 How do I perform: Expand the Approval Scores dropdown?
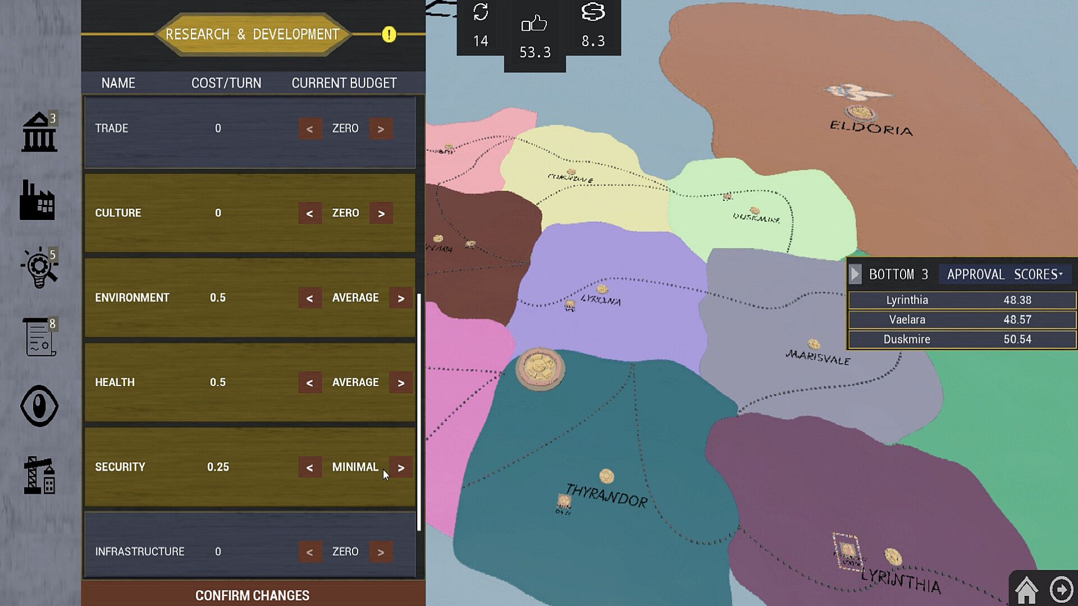pyautogui.click(x=1005, y=274)
